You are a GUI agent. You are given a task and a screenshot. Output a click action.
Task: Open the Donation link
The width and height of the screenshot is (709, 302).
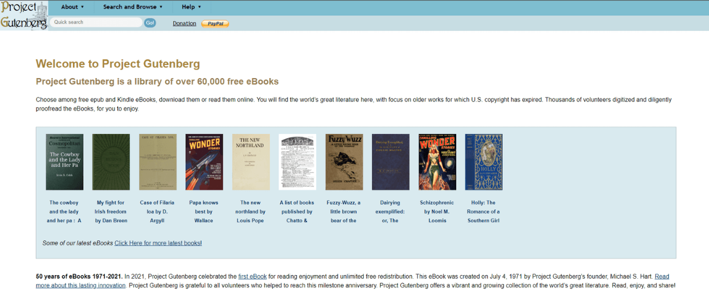pos(185,23)
